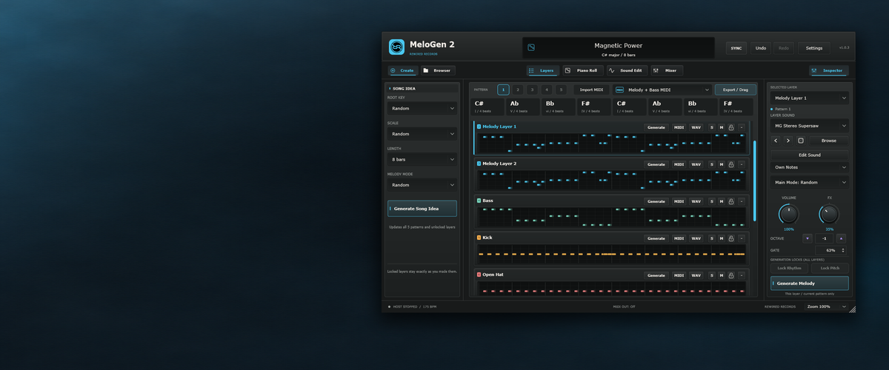889x370 pixels.
Task: Mute the Open Hat layer
Action: point(722,275)
